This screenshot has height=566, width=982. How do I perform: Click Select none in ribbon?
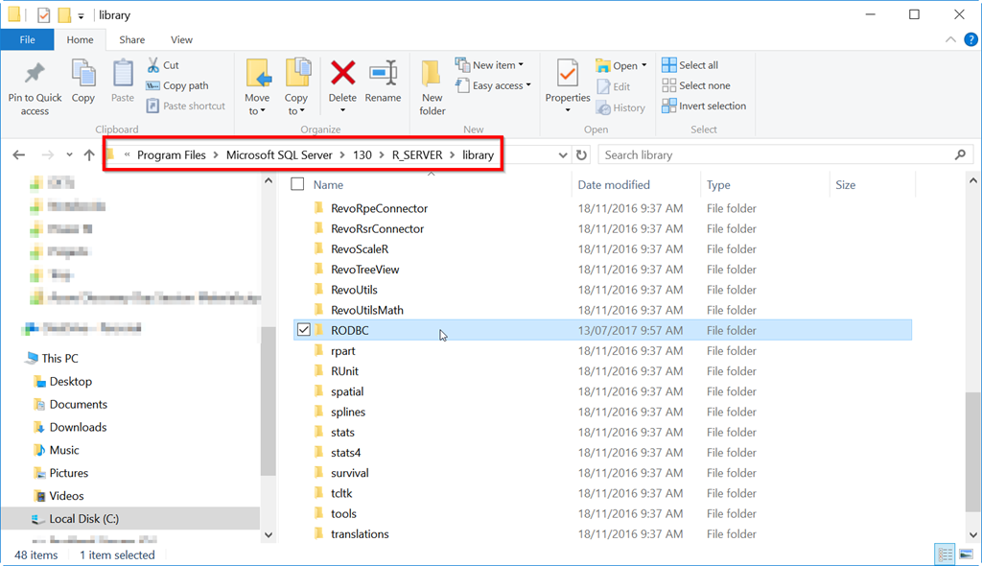pyautogui.click(x=696, y=85)
